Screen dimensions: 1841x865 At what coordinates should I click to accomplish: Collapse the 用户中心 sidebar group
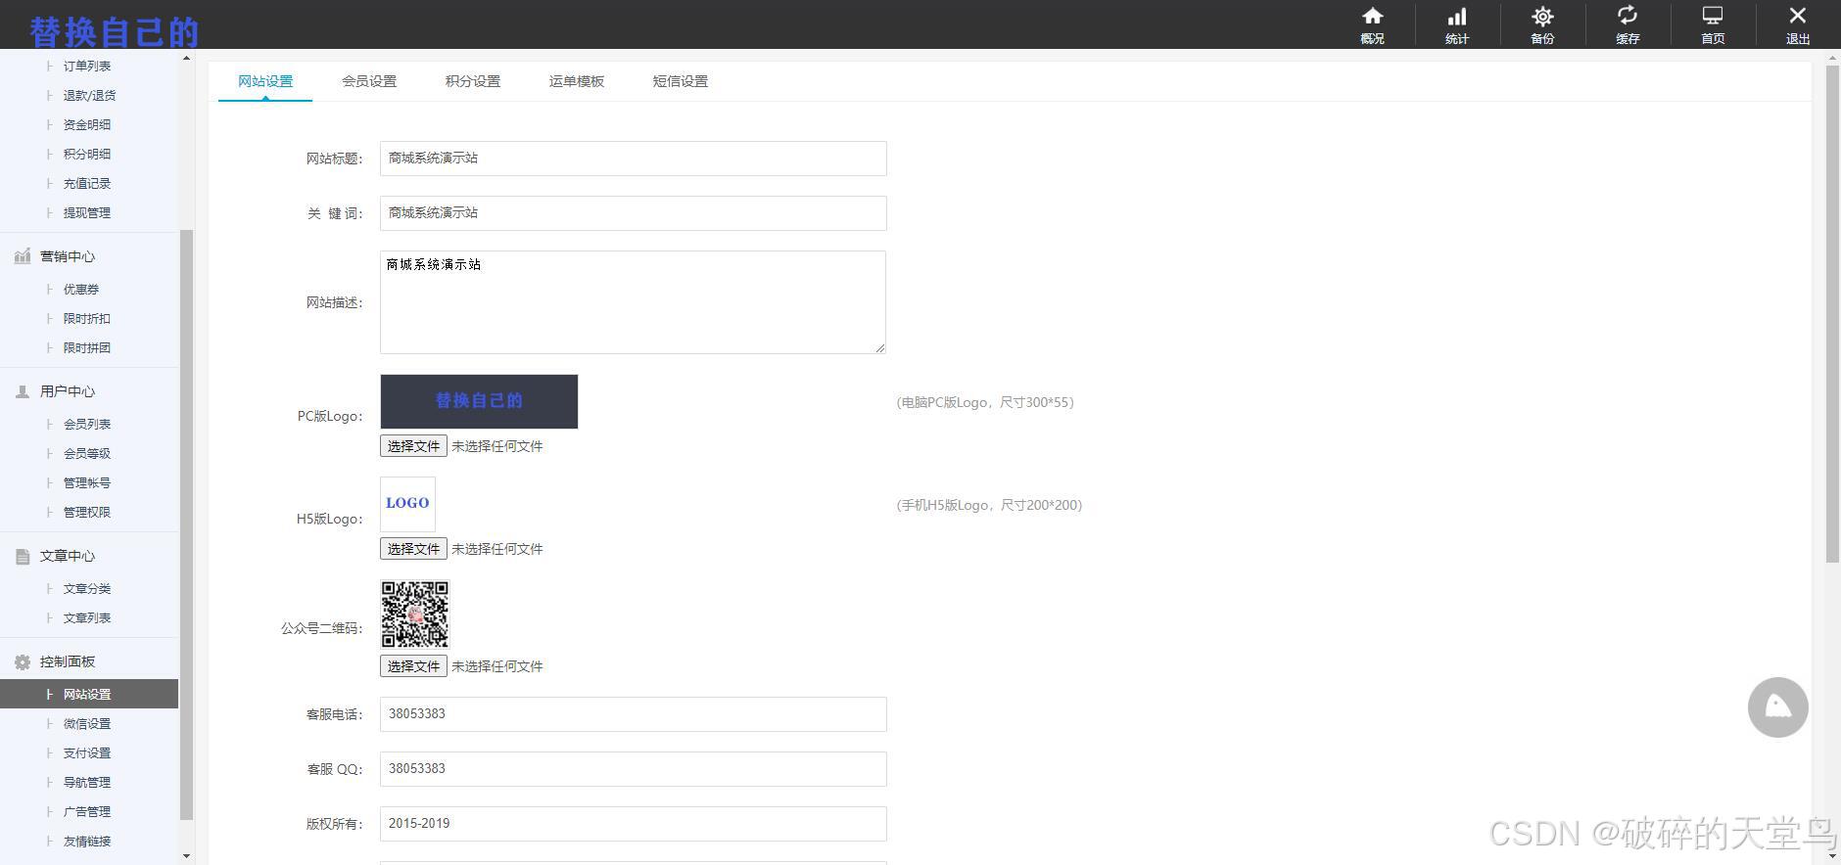point(67,391)
